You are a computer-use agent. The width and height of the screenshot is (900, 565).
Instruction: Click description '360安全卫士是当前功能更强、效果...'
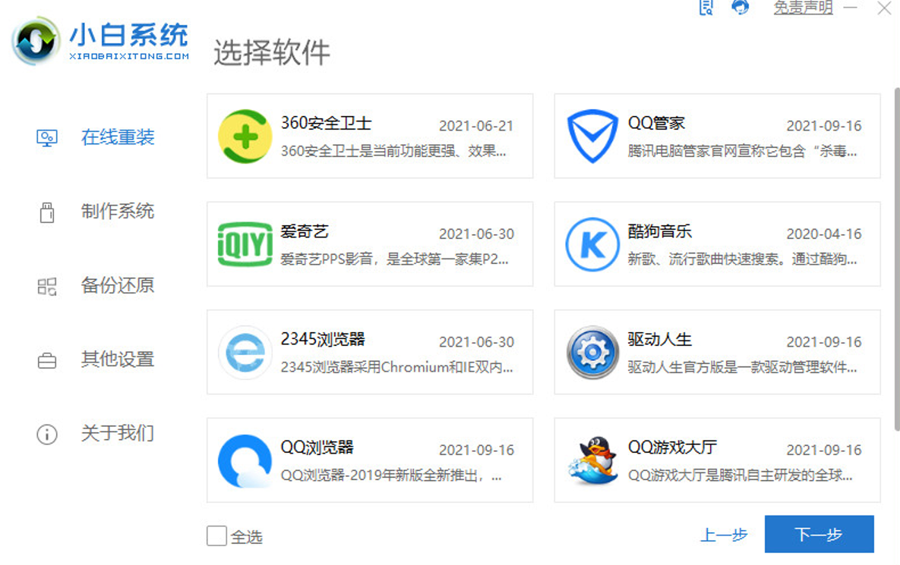(393, 151)
